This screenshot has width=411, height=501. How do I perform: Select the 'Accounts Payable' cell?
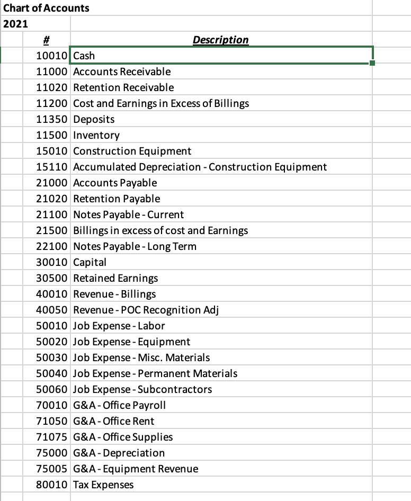point(221,182)
